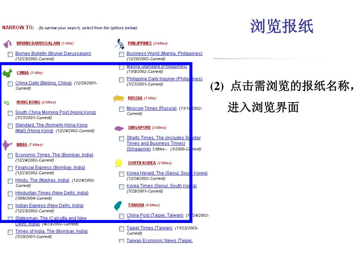Screen dimensions: 358x268
Task: Check the Straits Times checkbox
Action: pos(122,139)
